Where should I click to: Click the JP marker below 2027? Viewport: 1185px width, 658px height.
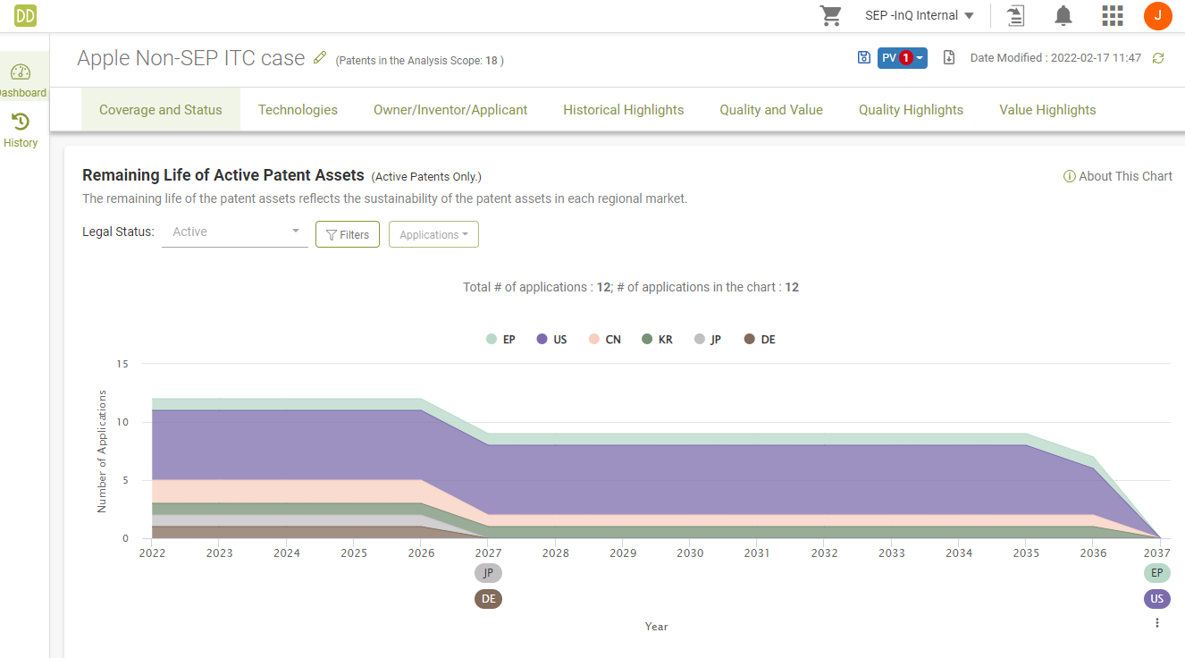pyautogui.click(x=488, y=573)
